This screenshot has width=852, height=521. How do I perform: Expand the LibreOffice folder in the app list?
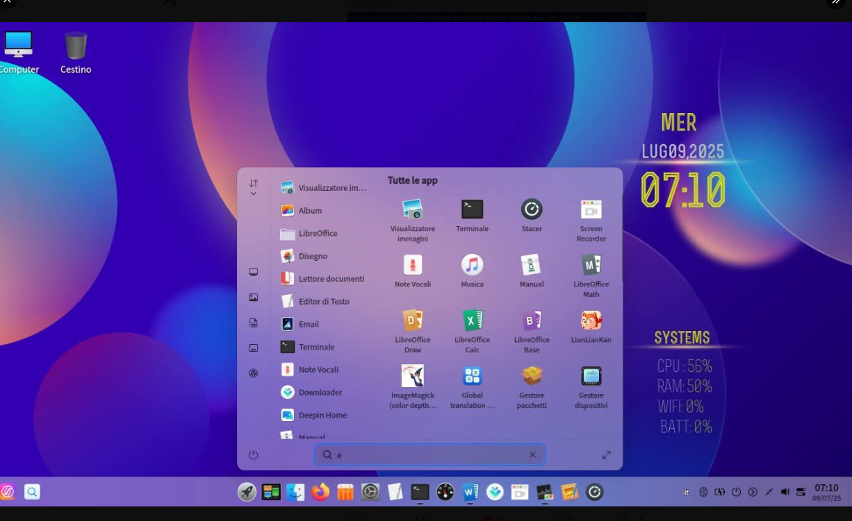[318, 234]
